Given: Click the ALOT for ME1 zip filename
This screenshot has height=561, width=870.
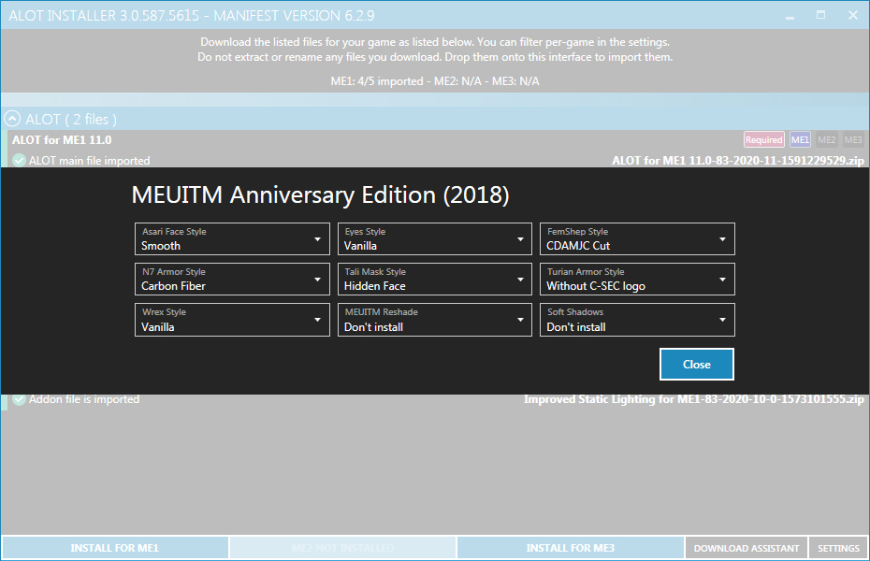Looking at the screenshot, I should point(738,161).
